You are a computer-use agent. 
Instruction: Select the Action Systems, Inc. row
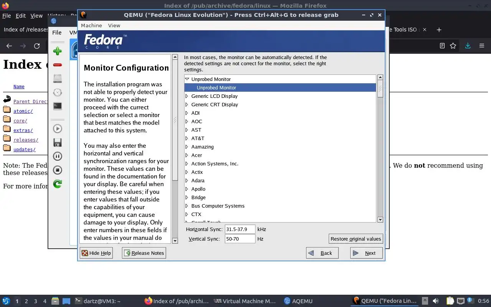click(280, 163)
